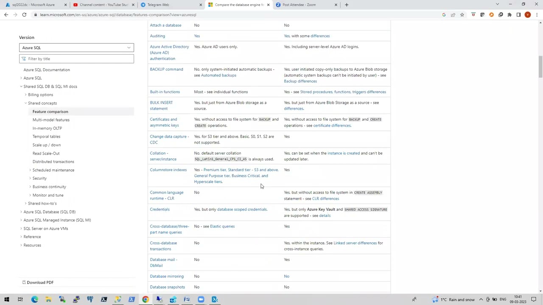Switch to the Post Attendee Zoom tab

(307, 5)
